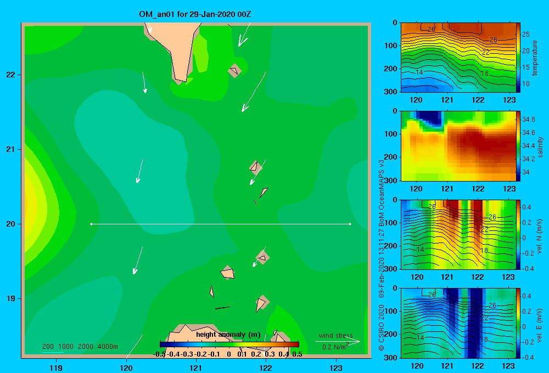This screenshot has height=373, width=549.
Task: Click the 'salinity' color bar axis title
Action: pos(541,147)
